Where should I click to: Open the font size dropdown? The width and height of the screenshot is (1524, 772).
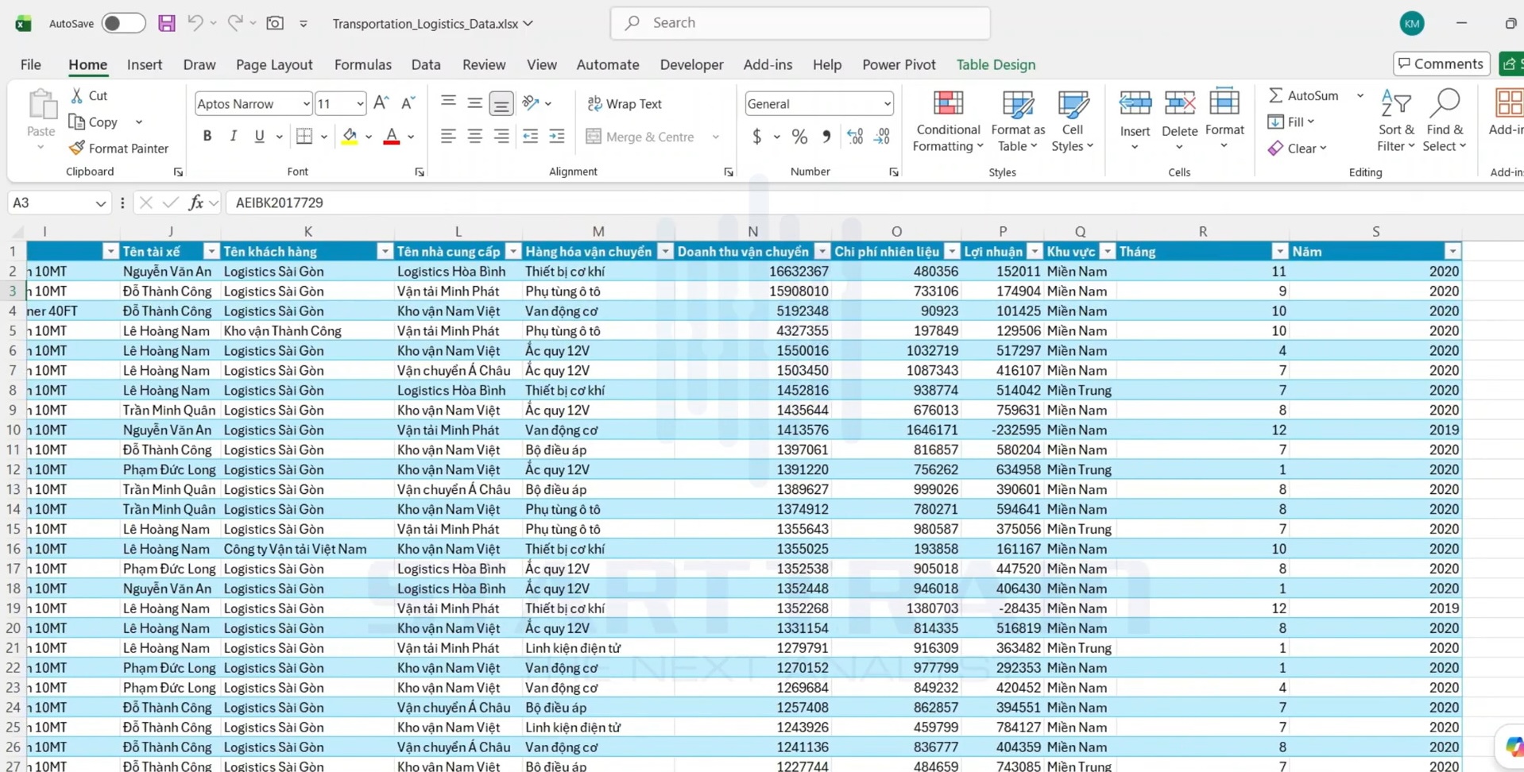tap(359, 103)
